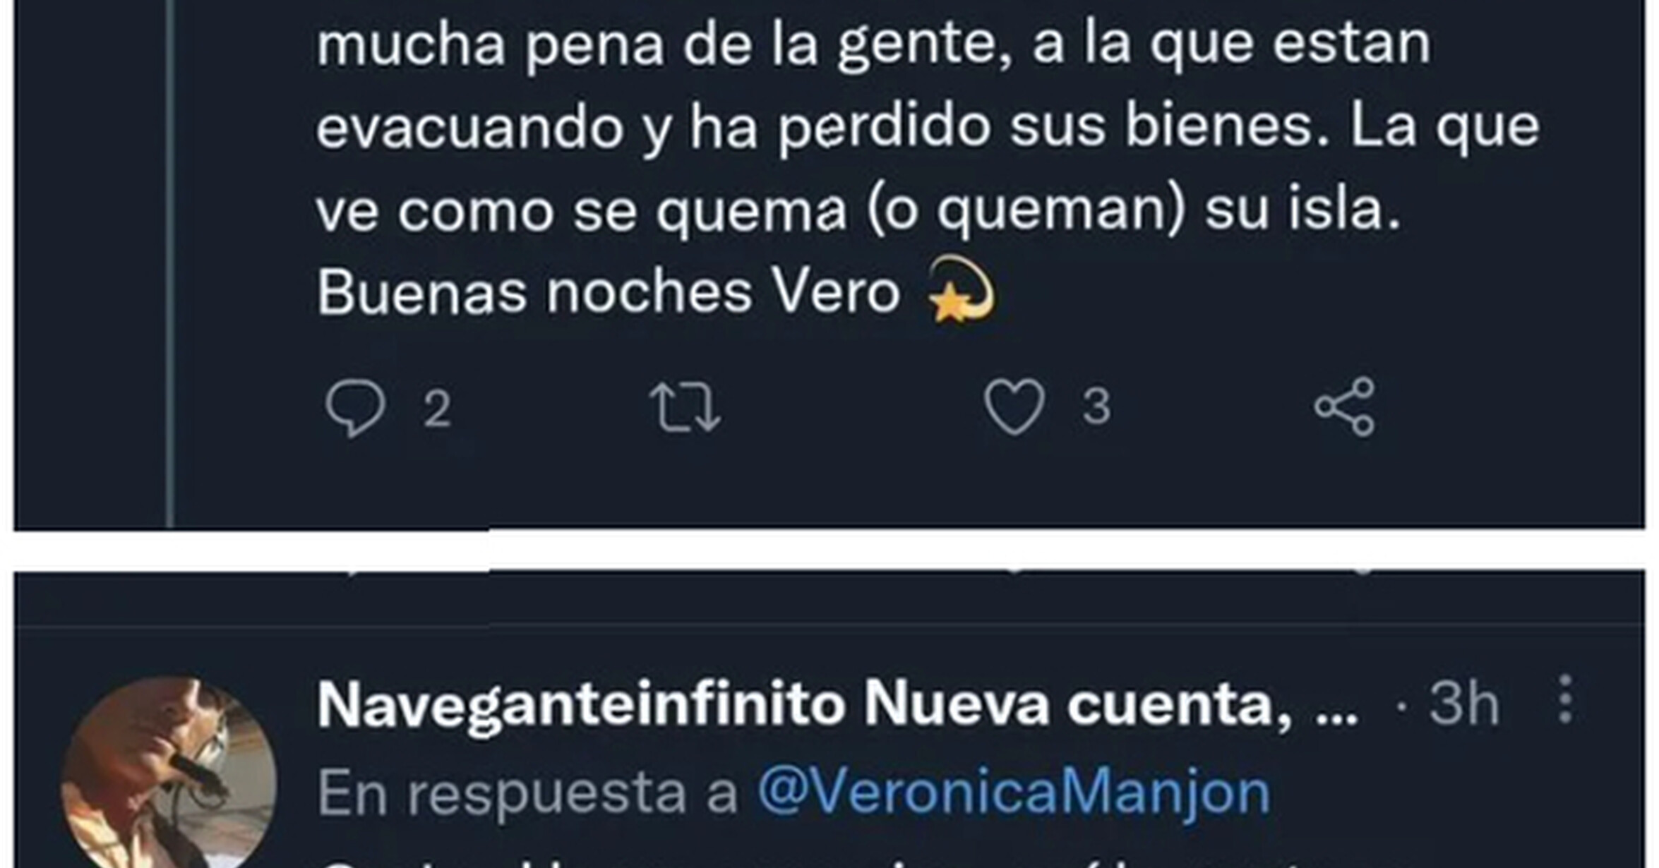Click the reply count number 2

pyautogui.click(x=437, y=408)
